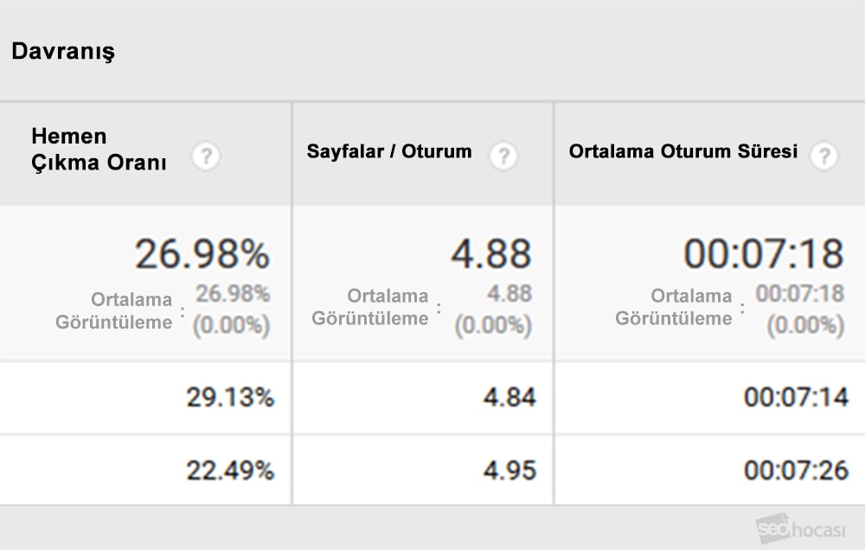Click Ortalama Görüntüleme label under 00:07:18
865x550 pixels.
(x=674, y=307)
